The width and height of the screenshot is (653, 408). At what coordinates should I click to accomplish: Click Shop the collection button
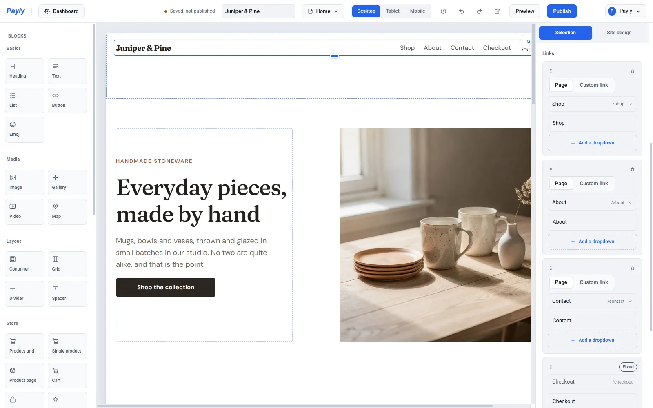coord(166,287)
